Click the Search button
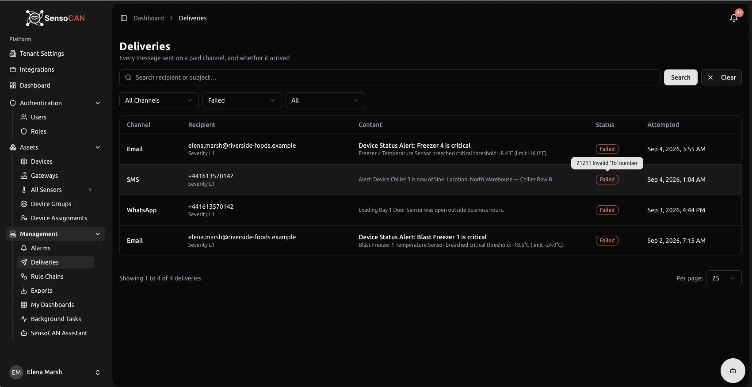Viewport: 752px width, 387px height. click(x=681, y=77)
